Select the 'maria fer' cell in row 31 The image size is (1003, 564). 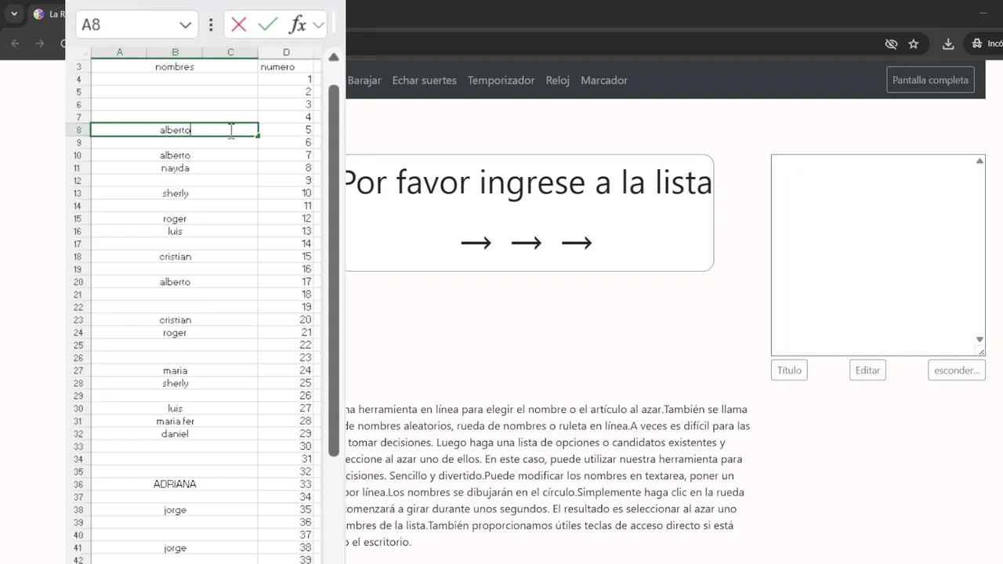click(x=175, y=421)
